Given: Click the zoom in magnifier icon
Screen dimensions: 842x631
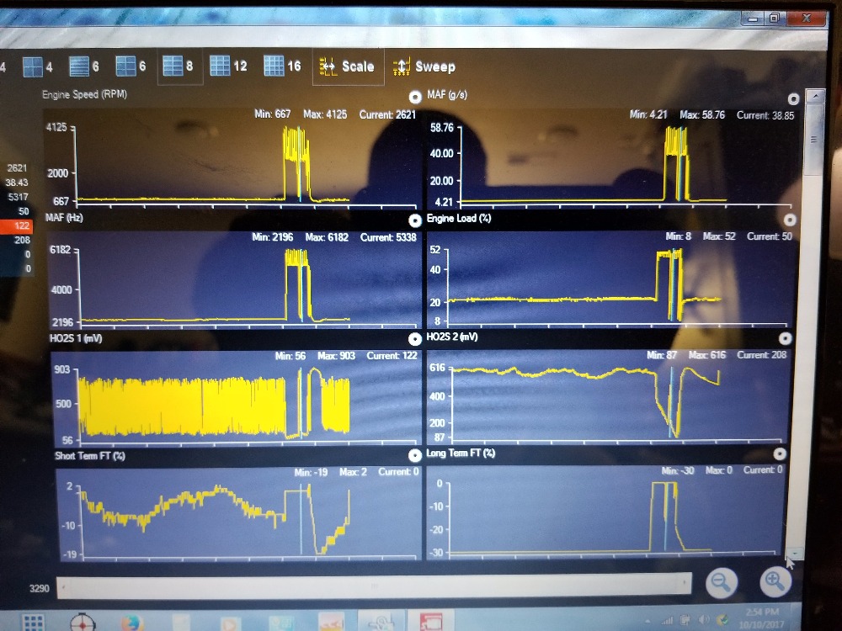Looking at the screenshot, I should (775, 580).
